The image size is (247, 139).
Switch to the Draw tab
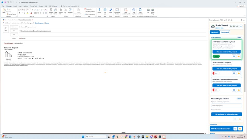20,6
